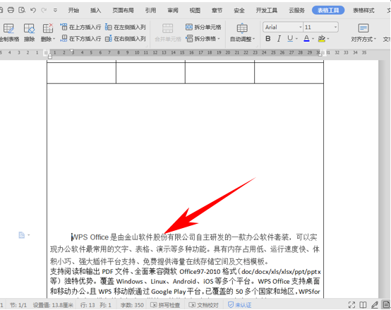
Task: Open the highlight color dropdown arrow
Action: coord(328,39)
